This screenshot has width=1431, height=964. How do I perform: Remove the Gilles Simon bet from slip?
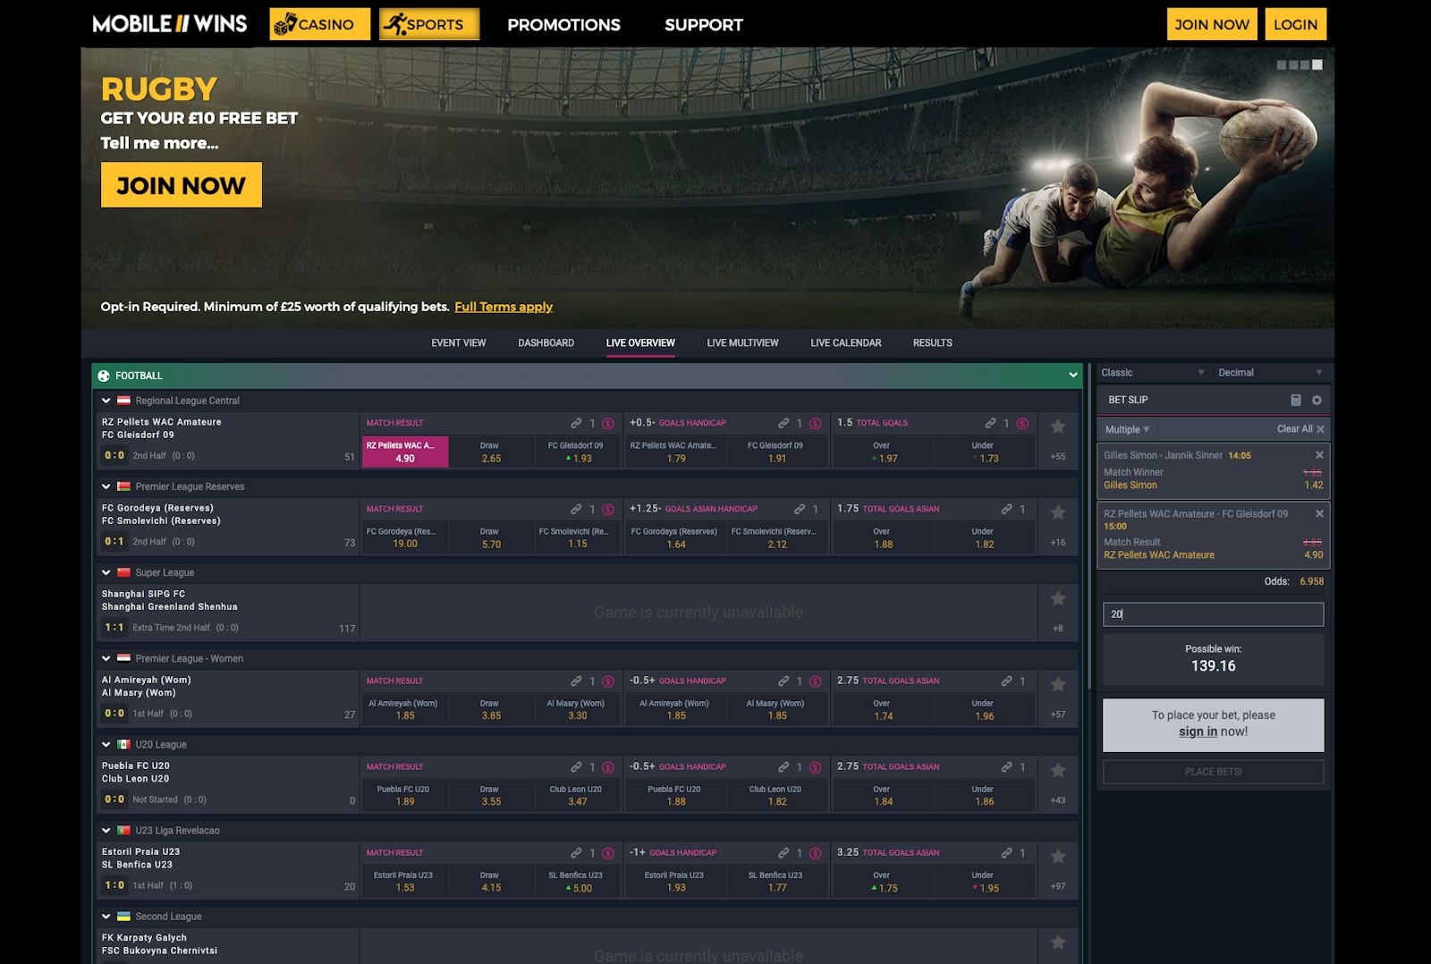[1318, 455]
